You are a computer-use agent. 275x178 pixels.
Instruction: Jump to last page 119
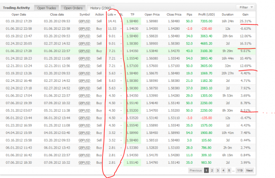pyautogui.click(x=240, y=170)
